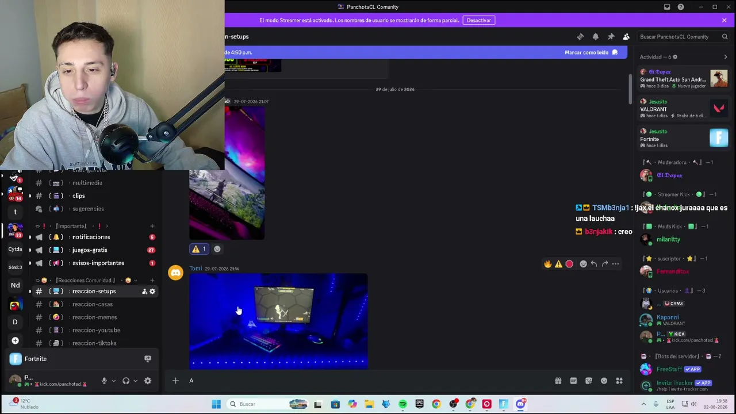Viewport: 736px width, 414px height.
Task: Create invite for reaccion-setups channel
Action: coord(144,292)
